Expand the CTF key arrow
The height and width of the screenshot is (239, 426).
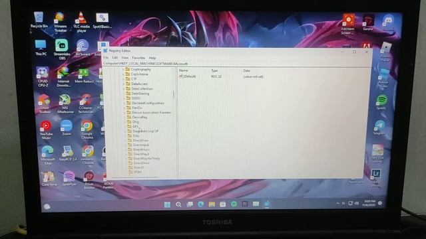(124, 79)
